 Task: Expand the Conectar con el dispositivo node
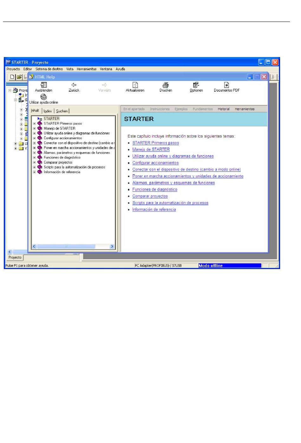34,143
